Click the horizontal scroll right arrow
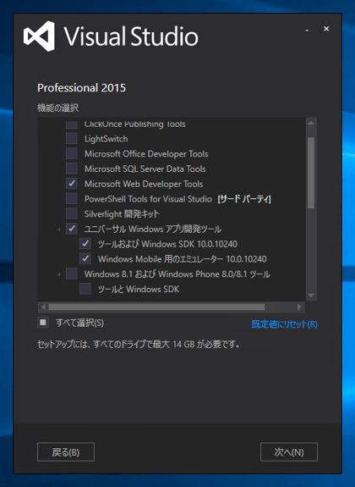Viewport: 355px width, 487px height. [299, 307]
